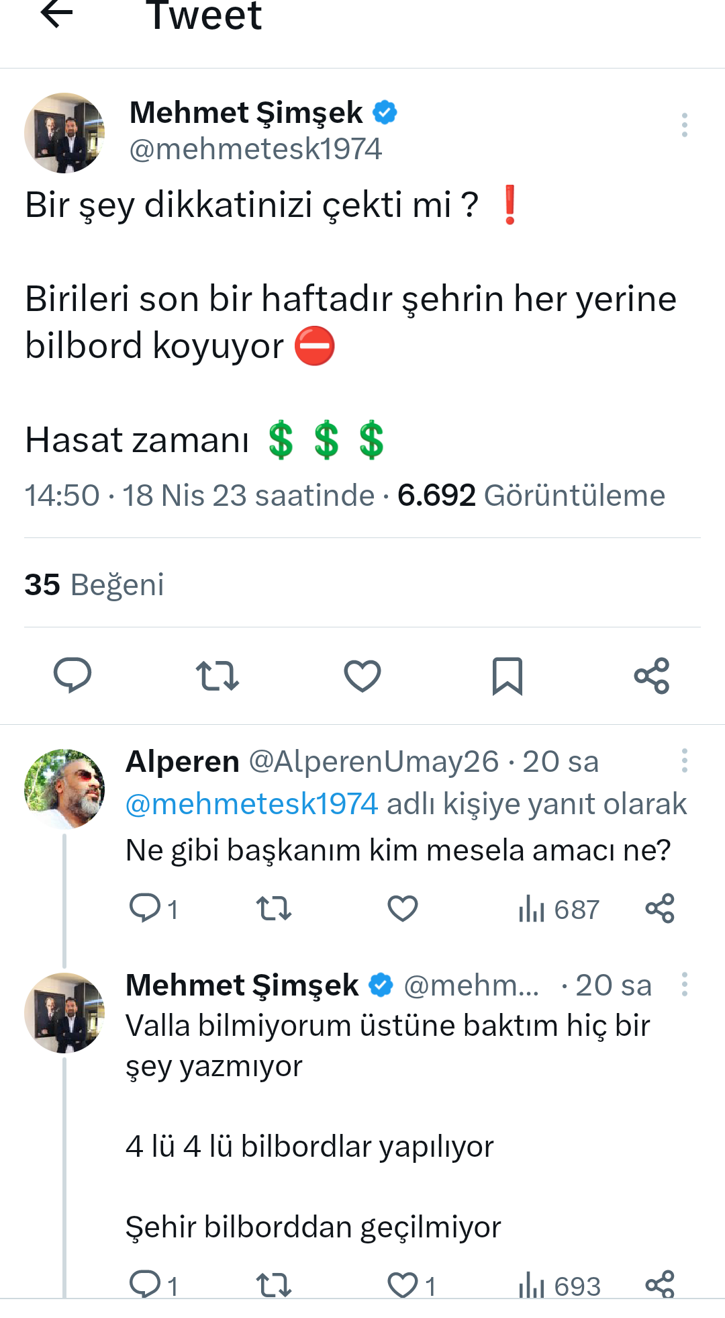Share the main tweet

pyautogui.click(x=652, y=676)
